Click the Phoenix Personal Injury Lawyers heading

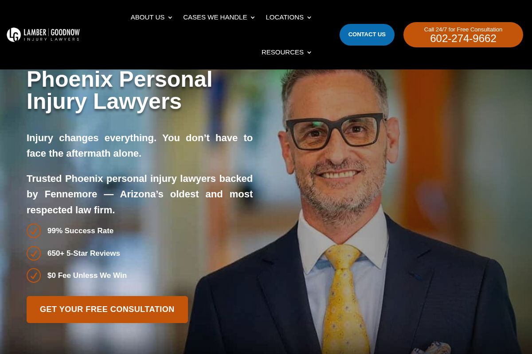pos(120,90)
